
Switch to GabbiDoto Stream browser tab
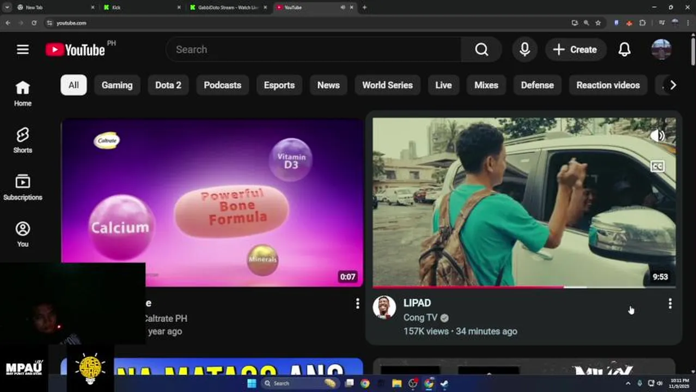click(x=228, y=8)
